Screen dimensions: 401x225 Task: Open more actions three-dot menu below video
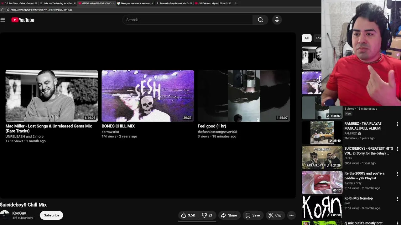point(291,215)
